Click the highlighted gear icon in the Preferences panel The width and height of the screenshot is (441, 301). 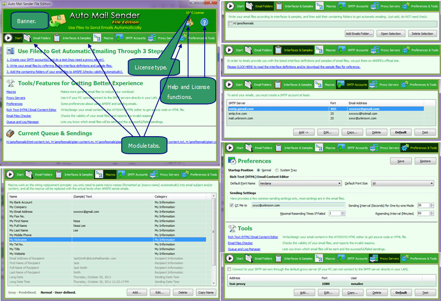[x=405, y=148]
